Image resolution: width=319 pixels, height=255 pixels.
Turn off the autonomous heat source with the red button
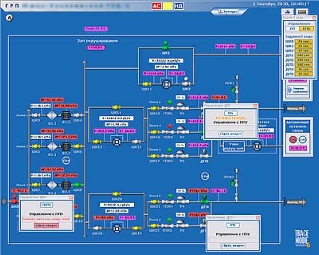pos(293,140)
